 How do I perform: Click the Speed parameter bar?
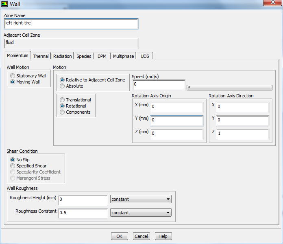click(229, 88)
